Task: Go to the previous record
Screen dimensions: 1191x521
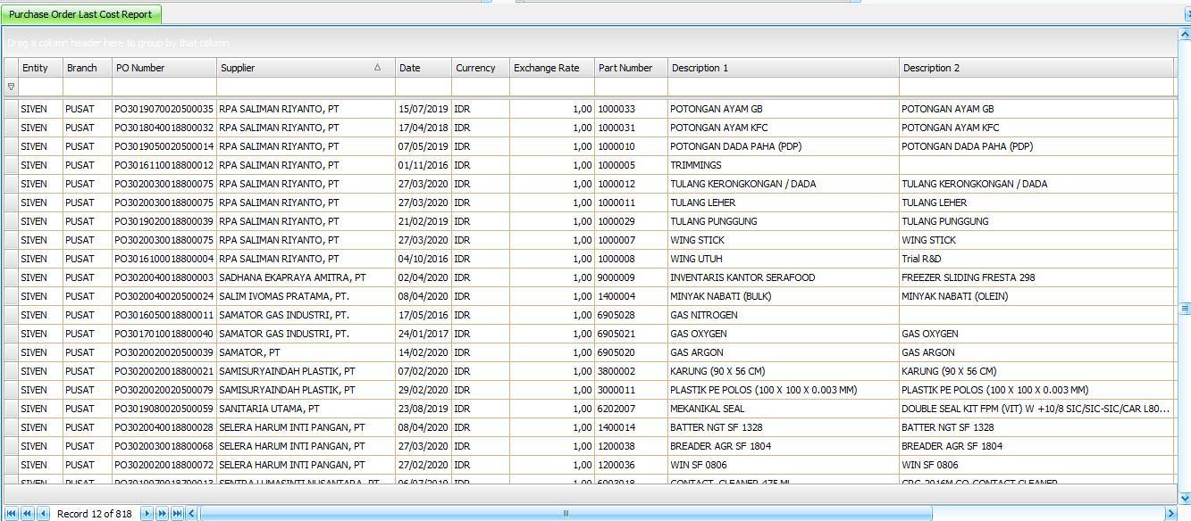Action: (x=43, y=513)
